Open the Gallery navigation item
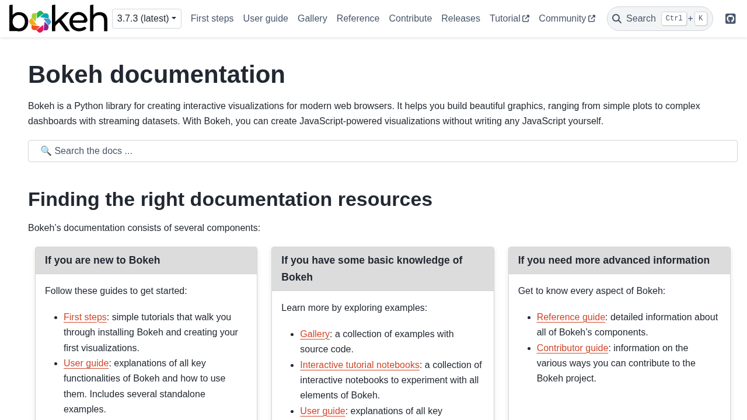 click(x=312, y=19)
